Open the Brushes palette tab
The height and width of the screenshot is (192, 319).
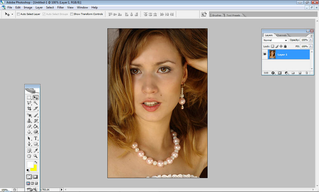click(217, 15)
